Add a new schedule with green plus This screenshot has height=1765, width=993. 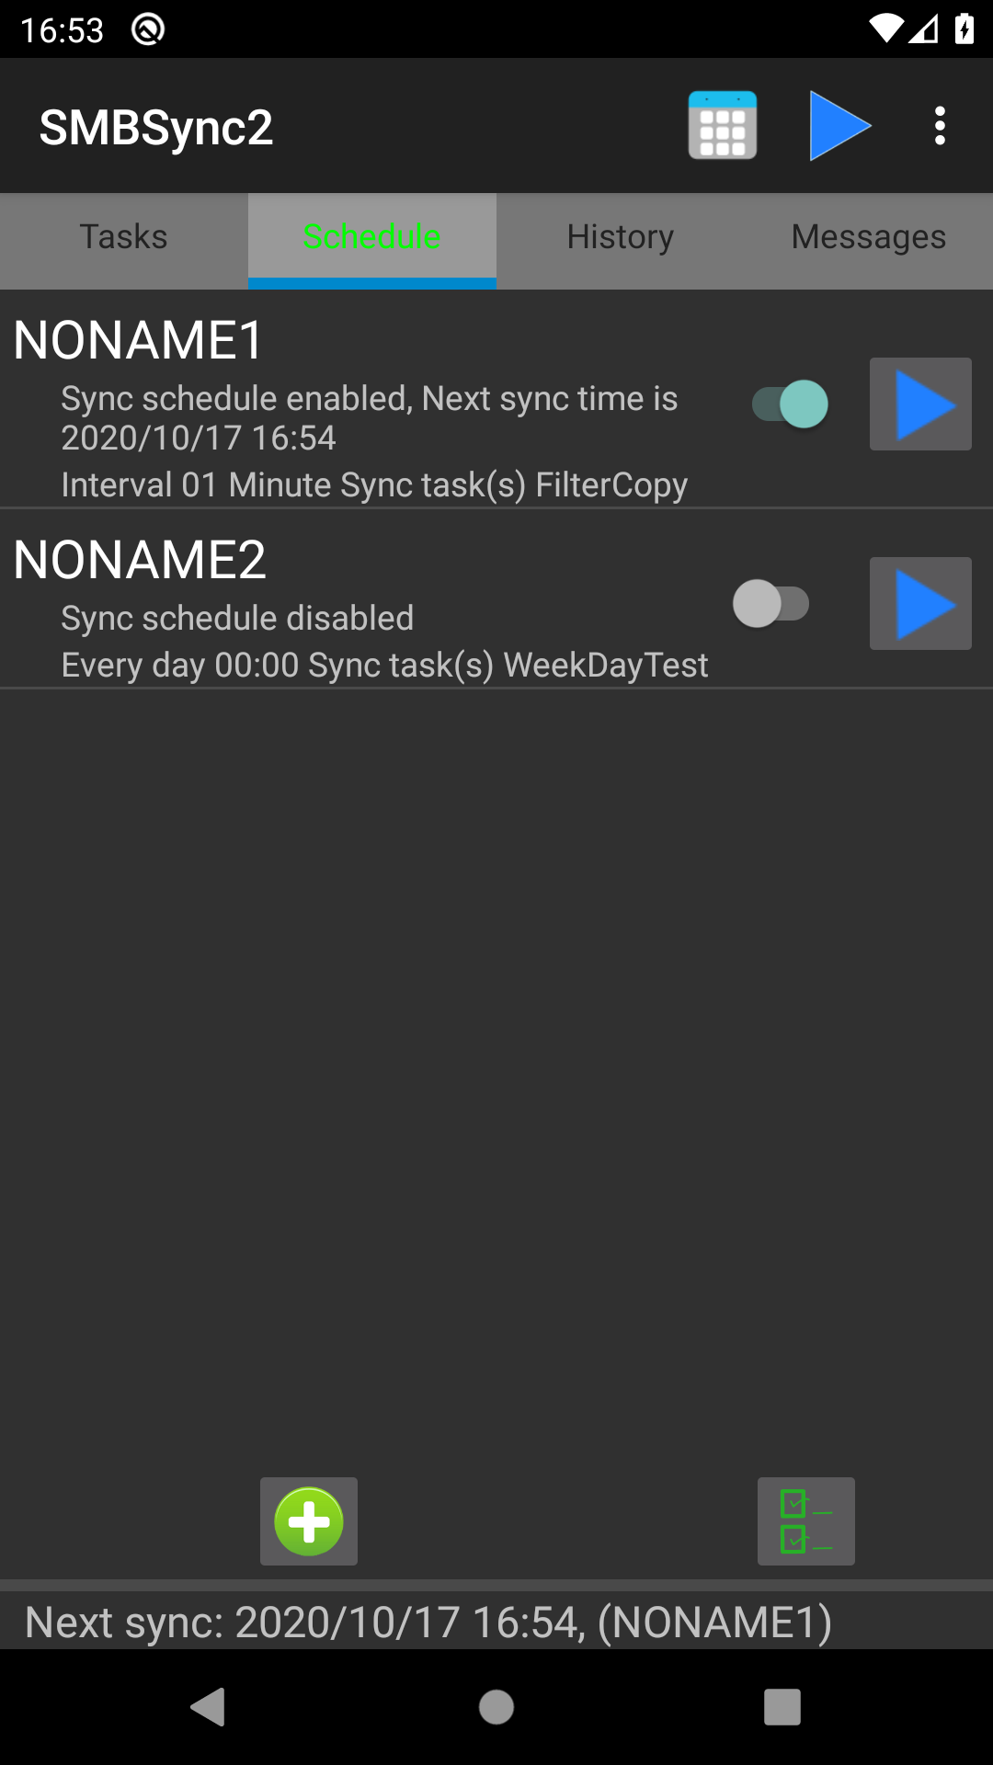point(309,1521)
